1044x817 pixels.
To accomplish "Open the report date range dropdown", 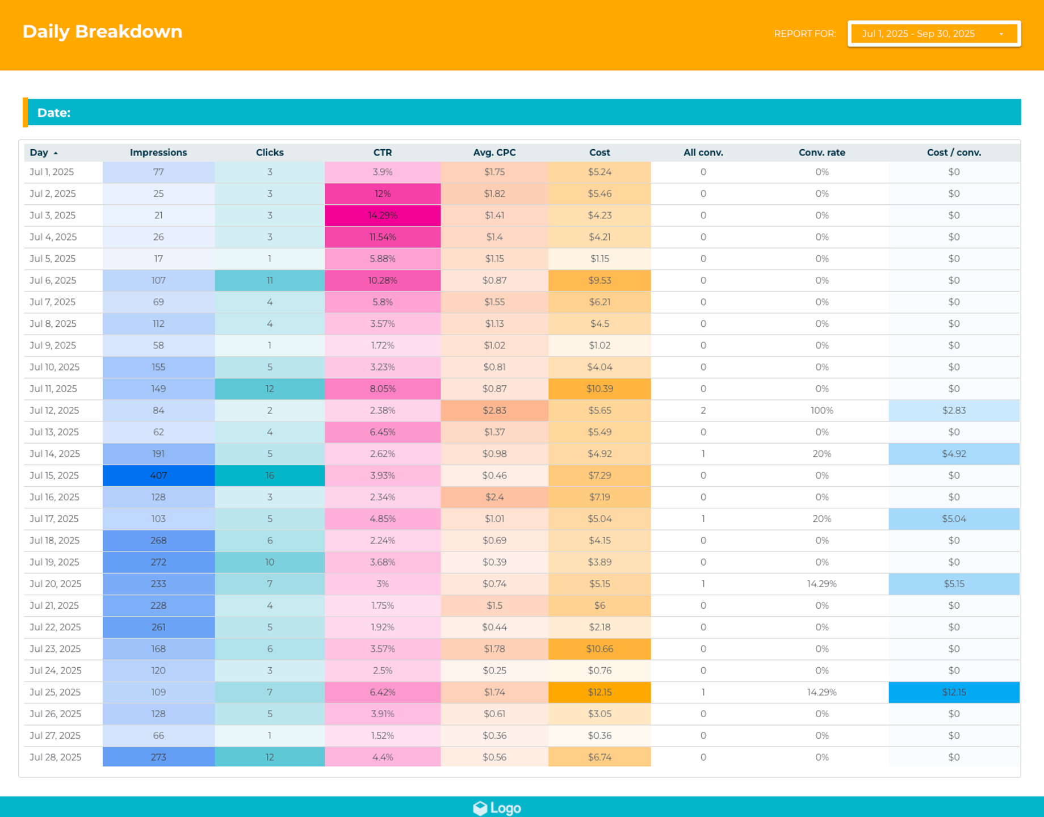I will 934,33.
